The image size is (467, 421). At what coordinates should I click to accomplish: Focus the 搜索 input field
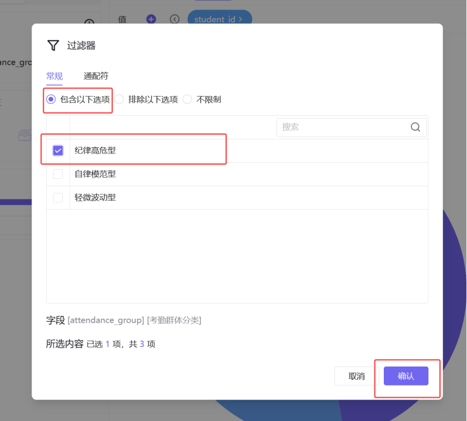click(x=351, y=127)
